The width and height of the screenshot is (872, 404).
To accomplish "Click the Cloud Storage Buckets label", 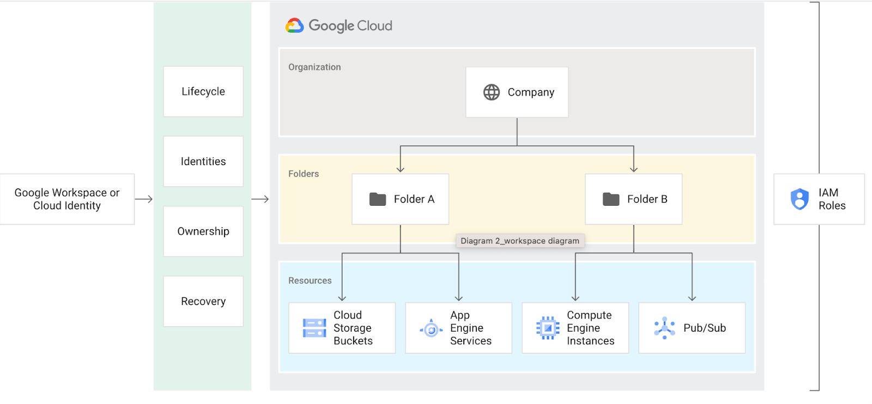I will [x=353, y=328].
